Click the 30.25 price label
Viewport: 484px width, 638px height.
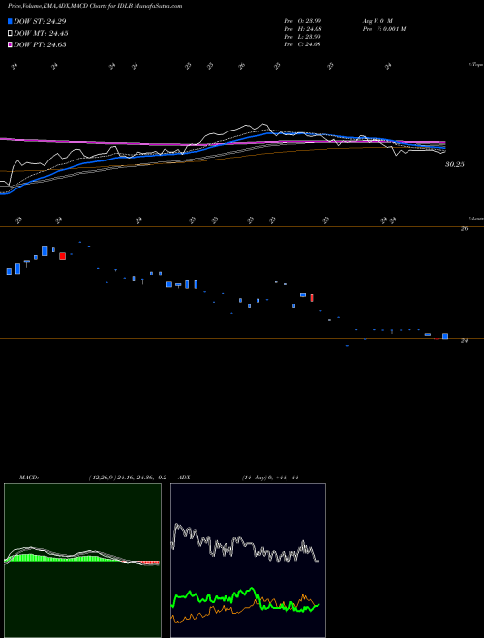455,164
